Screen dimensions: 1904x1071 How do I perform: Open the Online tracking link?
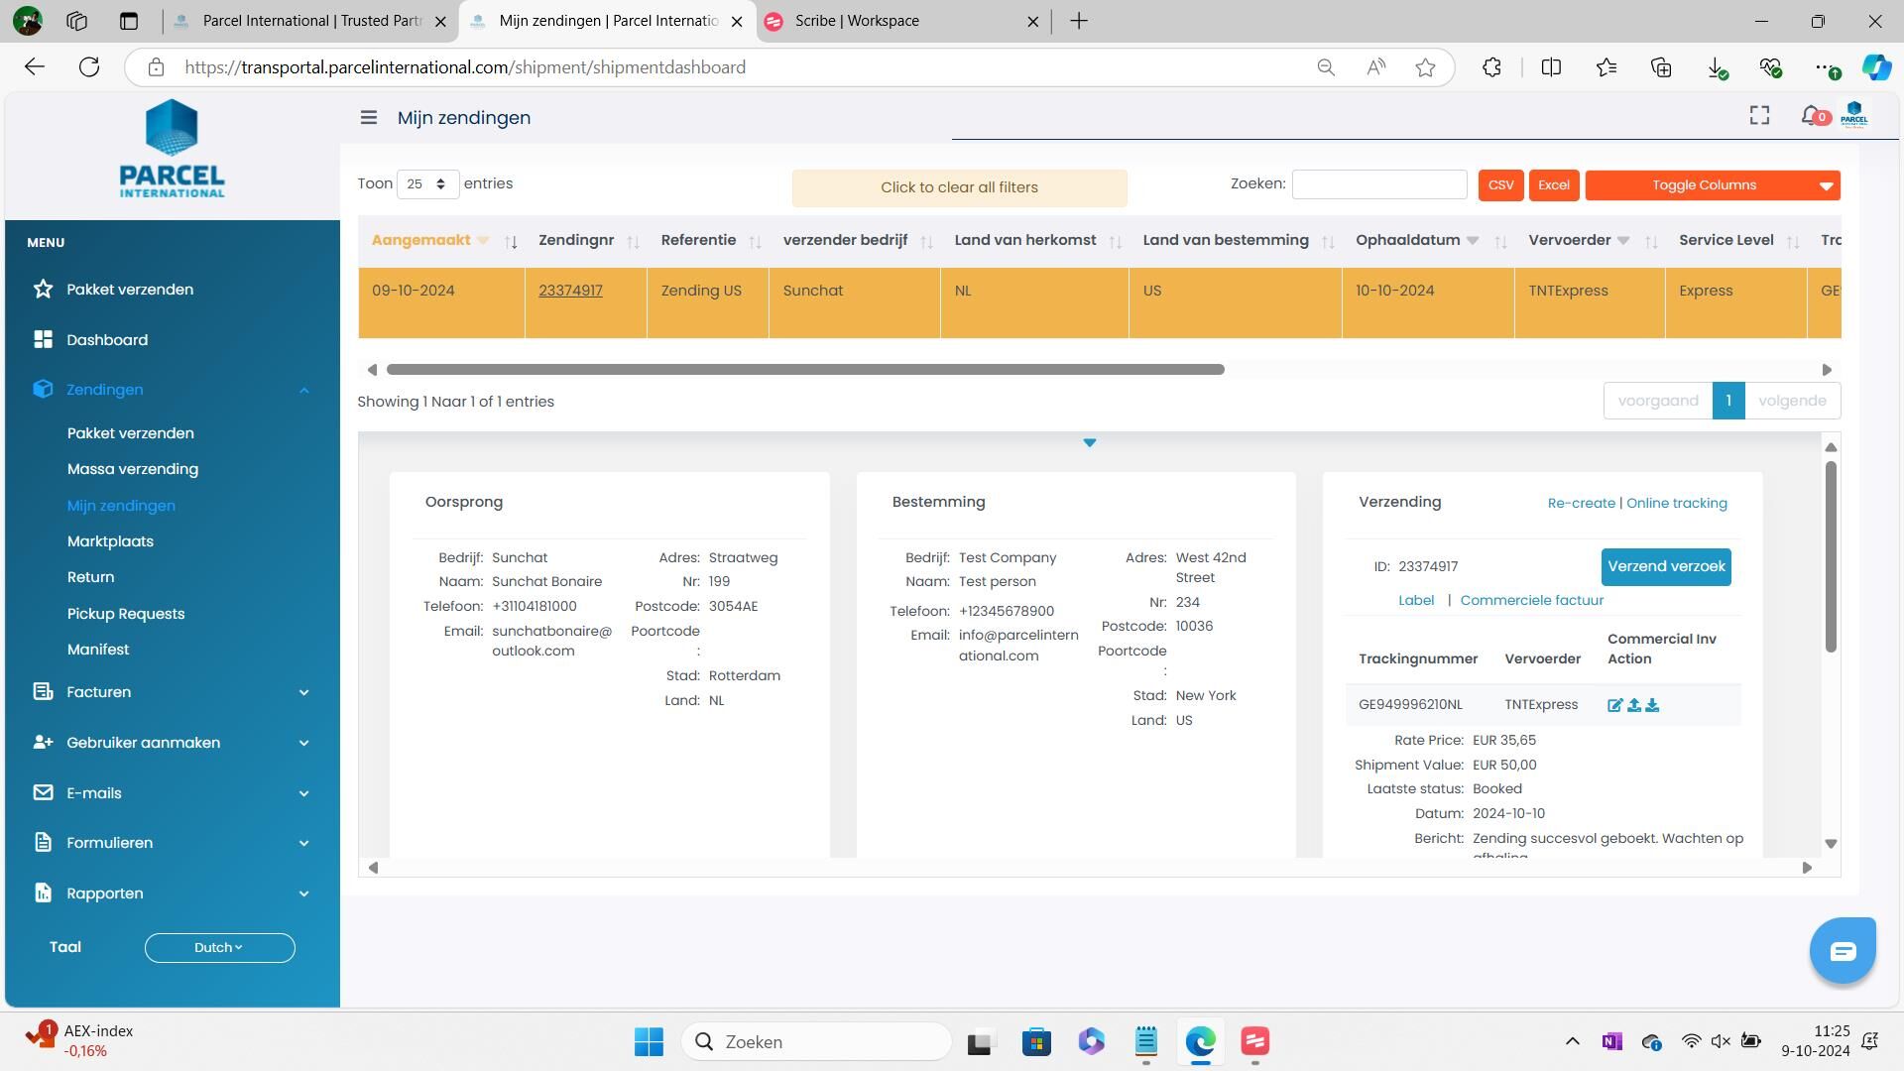(x=1676, y=504)
